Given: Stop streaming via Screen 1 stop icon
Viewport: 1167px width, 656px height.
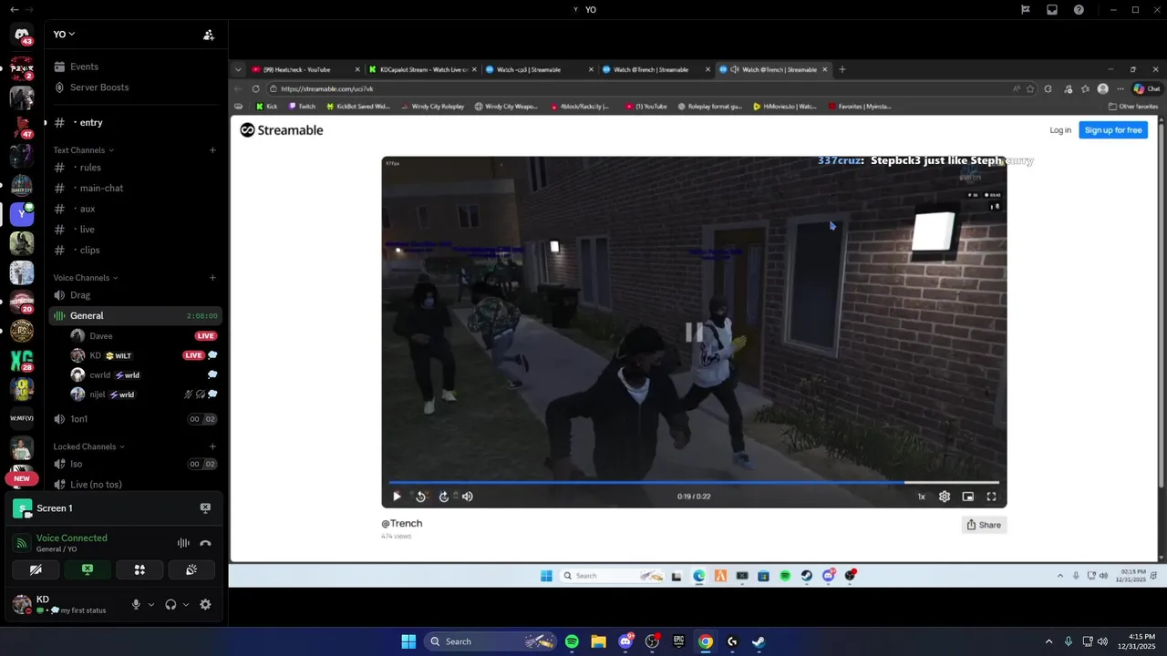Looking at the screenshot, I should 205,508.
